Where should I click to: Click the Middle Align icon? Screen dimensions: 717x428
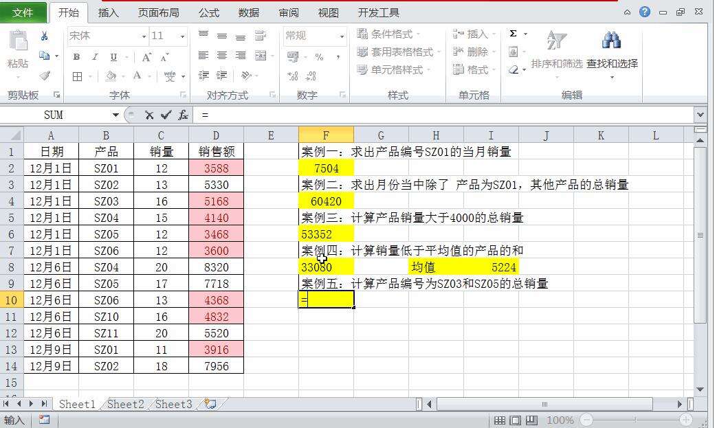pos(222,35)
